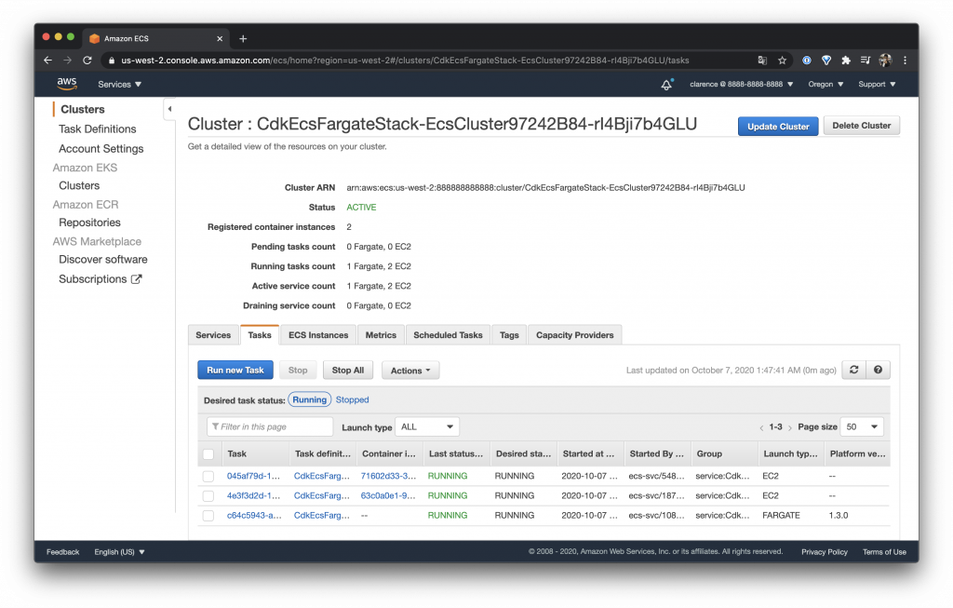Go to the previous results page arrow
Screen dimensions: 953x608
761,427
